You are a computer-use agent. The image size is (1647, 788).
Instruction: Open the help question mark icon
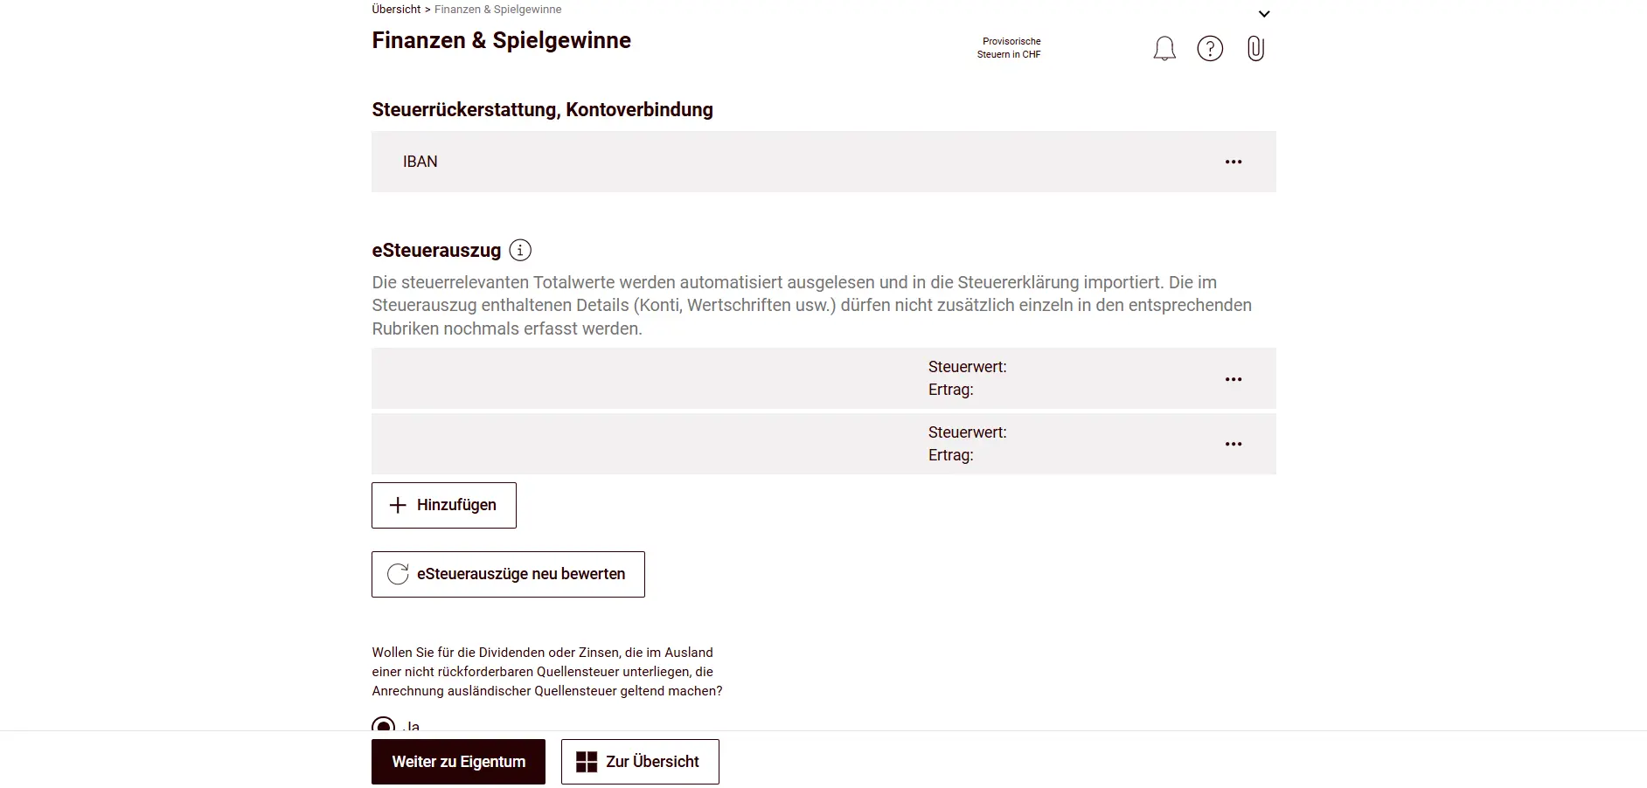tap(1210, 49)
